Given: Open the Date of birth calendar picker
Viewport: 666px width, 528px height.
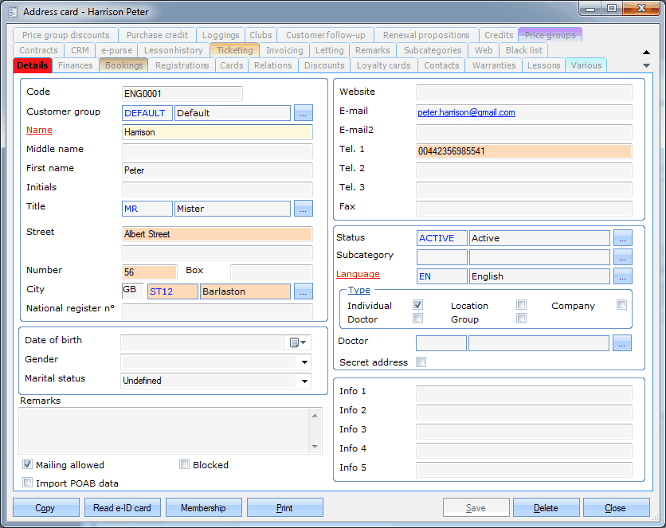Looking at the screenshot, I should tap(297, 342).
